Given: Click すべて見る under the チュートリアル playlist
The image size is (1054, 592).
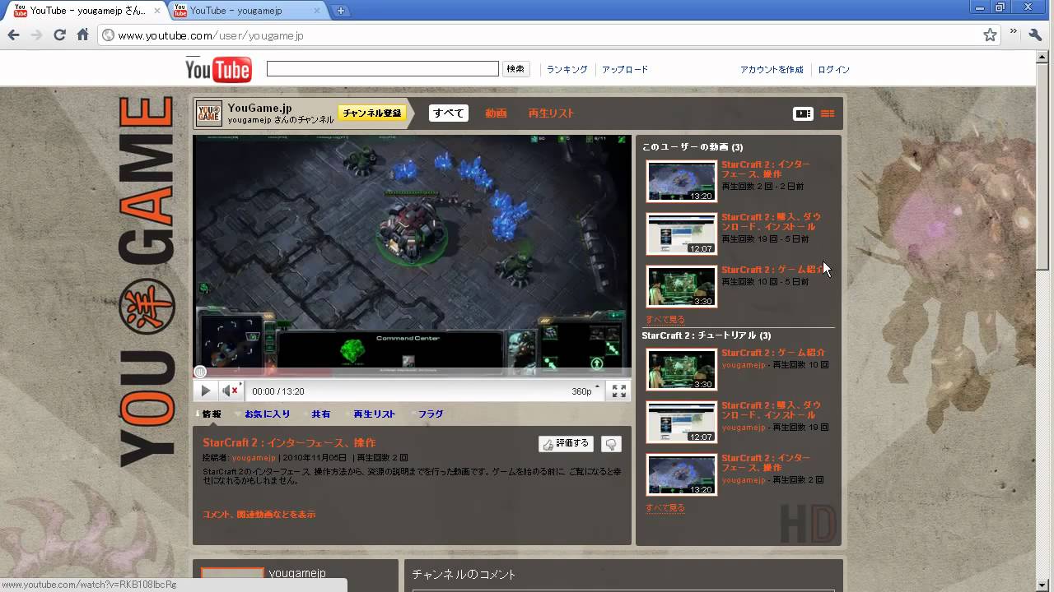Looking at the screenshot, I should click(x=665, y=508).
